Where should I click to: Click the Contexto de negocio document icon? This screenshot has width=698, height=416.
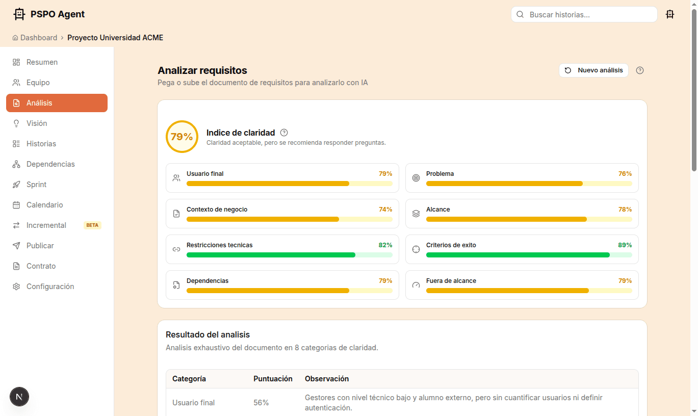pos(176,213)
